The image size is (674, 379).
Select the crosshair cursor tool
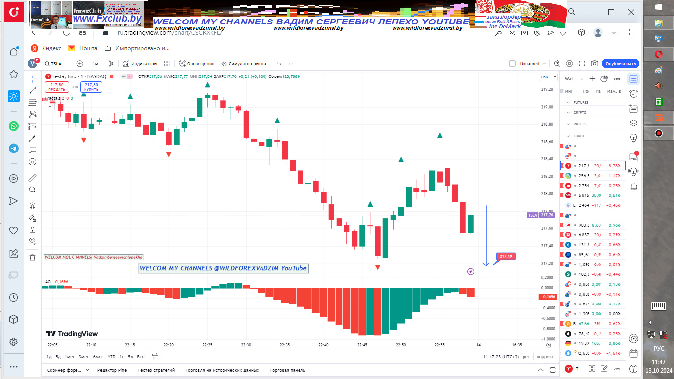32,79
